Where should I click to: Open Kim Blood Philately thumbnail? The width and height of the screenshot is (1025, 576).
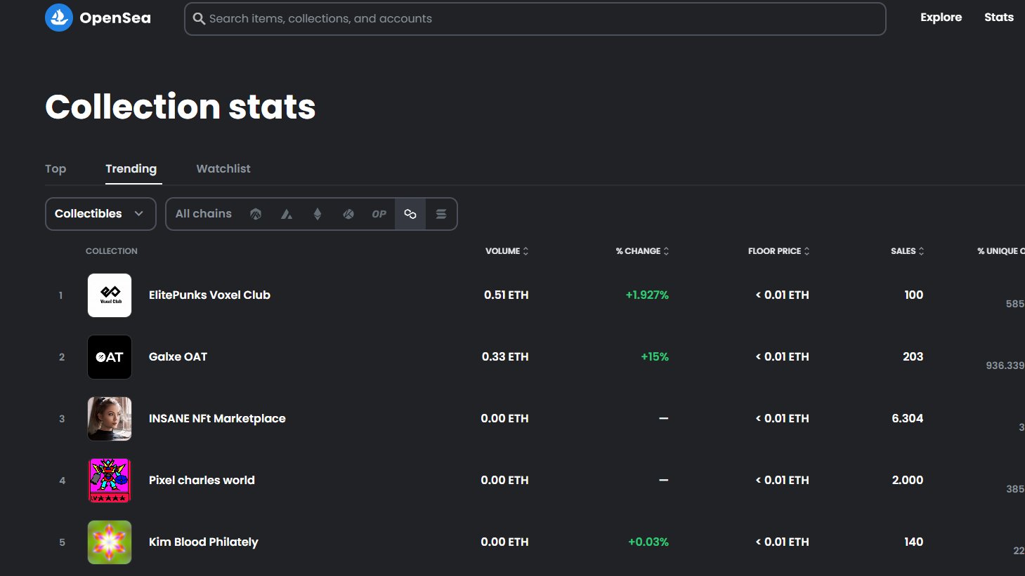click(x=110, y=542)
